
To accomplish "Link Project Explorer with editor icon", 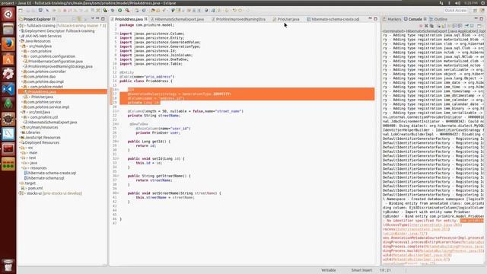I will coord(79,19).
